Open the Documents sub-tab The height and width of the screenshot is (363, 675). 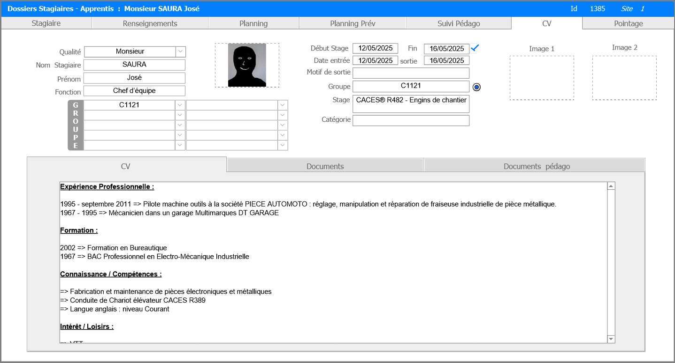tap(325, 166)
